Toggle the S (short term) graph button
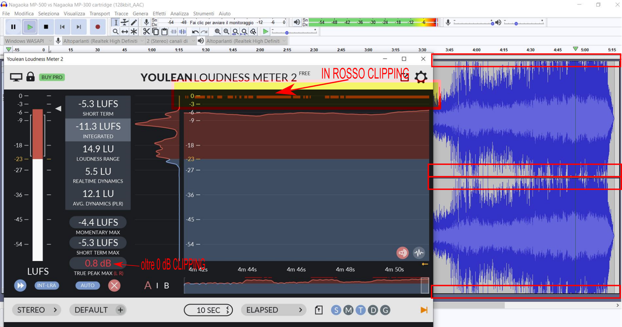 coord(336,310)
